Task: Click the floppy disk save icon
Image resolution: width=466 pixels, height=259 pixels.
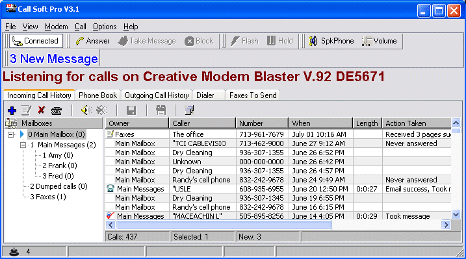Action: coord(131,110)
